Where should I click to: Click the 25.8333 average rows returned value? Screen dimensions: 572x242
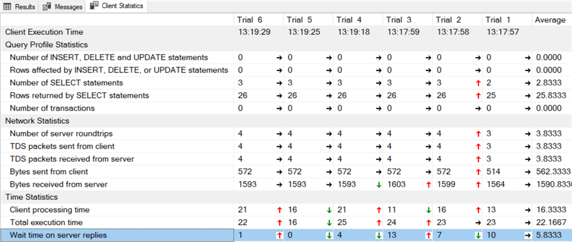pyautogui.click(x=551, y=95)
